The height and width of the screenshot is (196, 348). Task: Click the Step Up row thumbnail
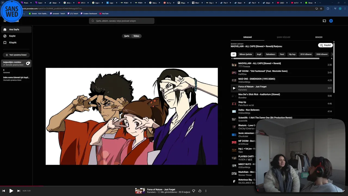[234, 104]
